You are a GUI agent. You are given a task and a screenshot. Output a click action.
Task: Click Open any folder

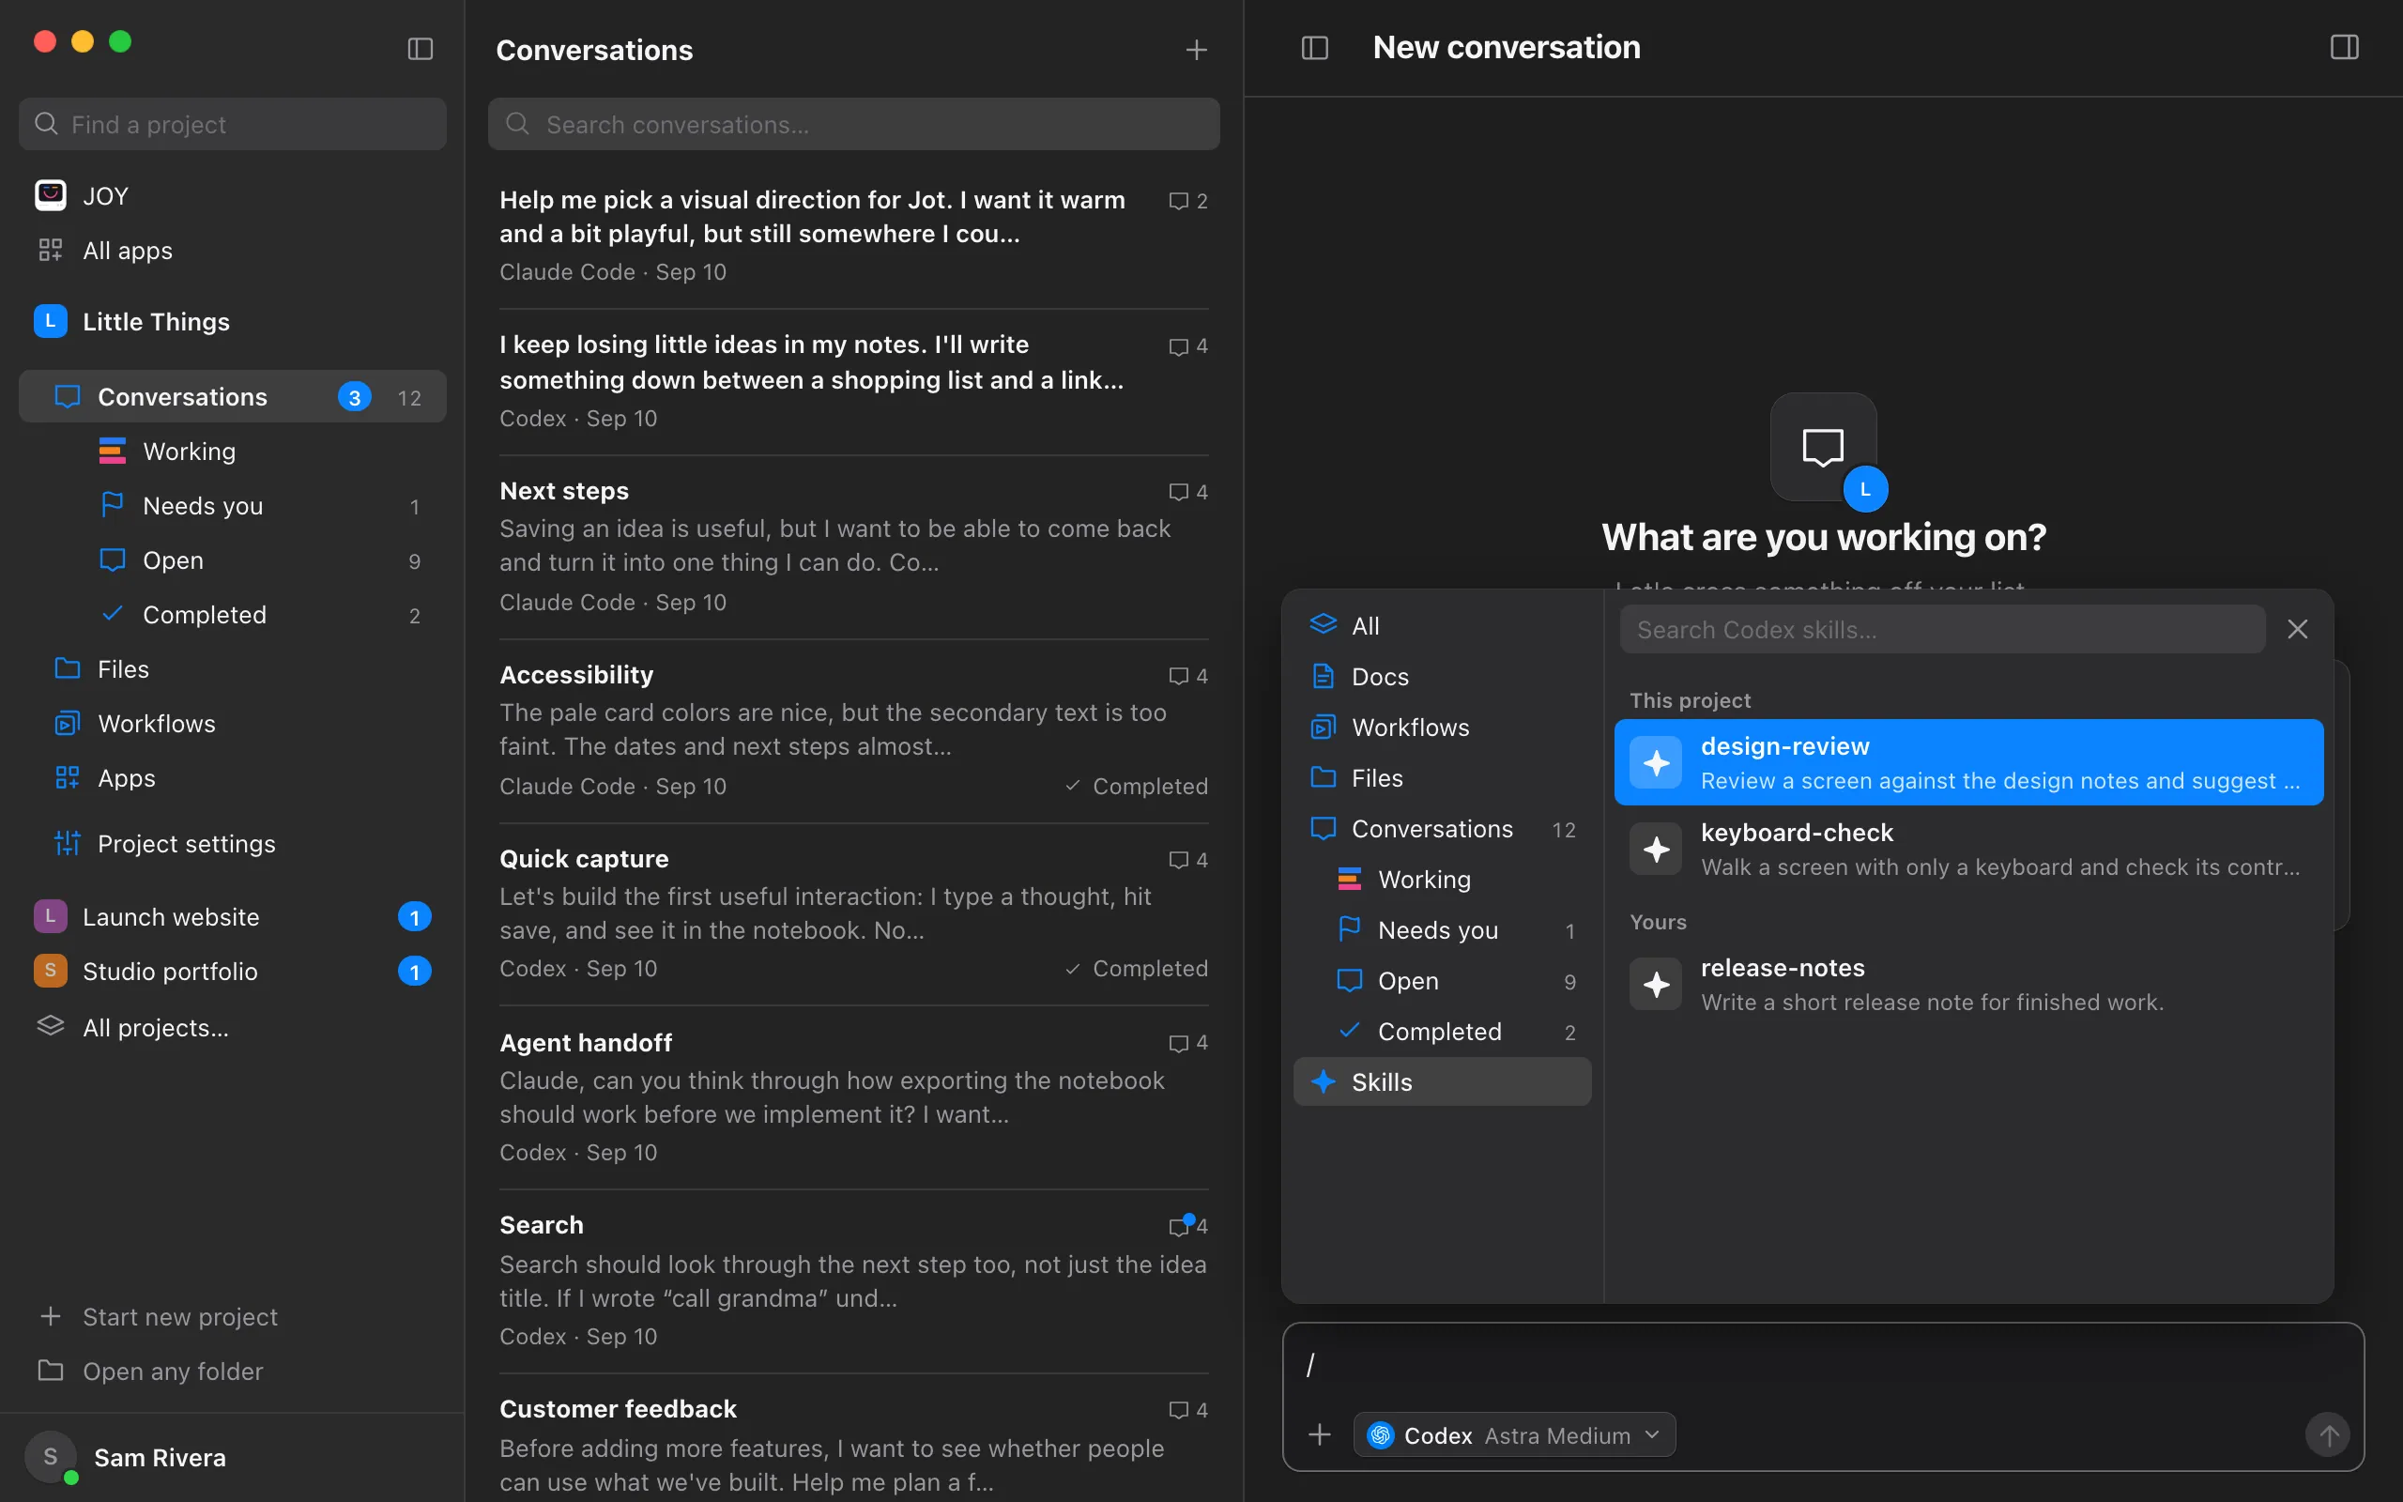coord(233,1371)
